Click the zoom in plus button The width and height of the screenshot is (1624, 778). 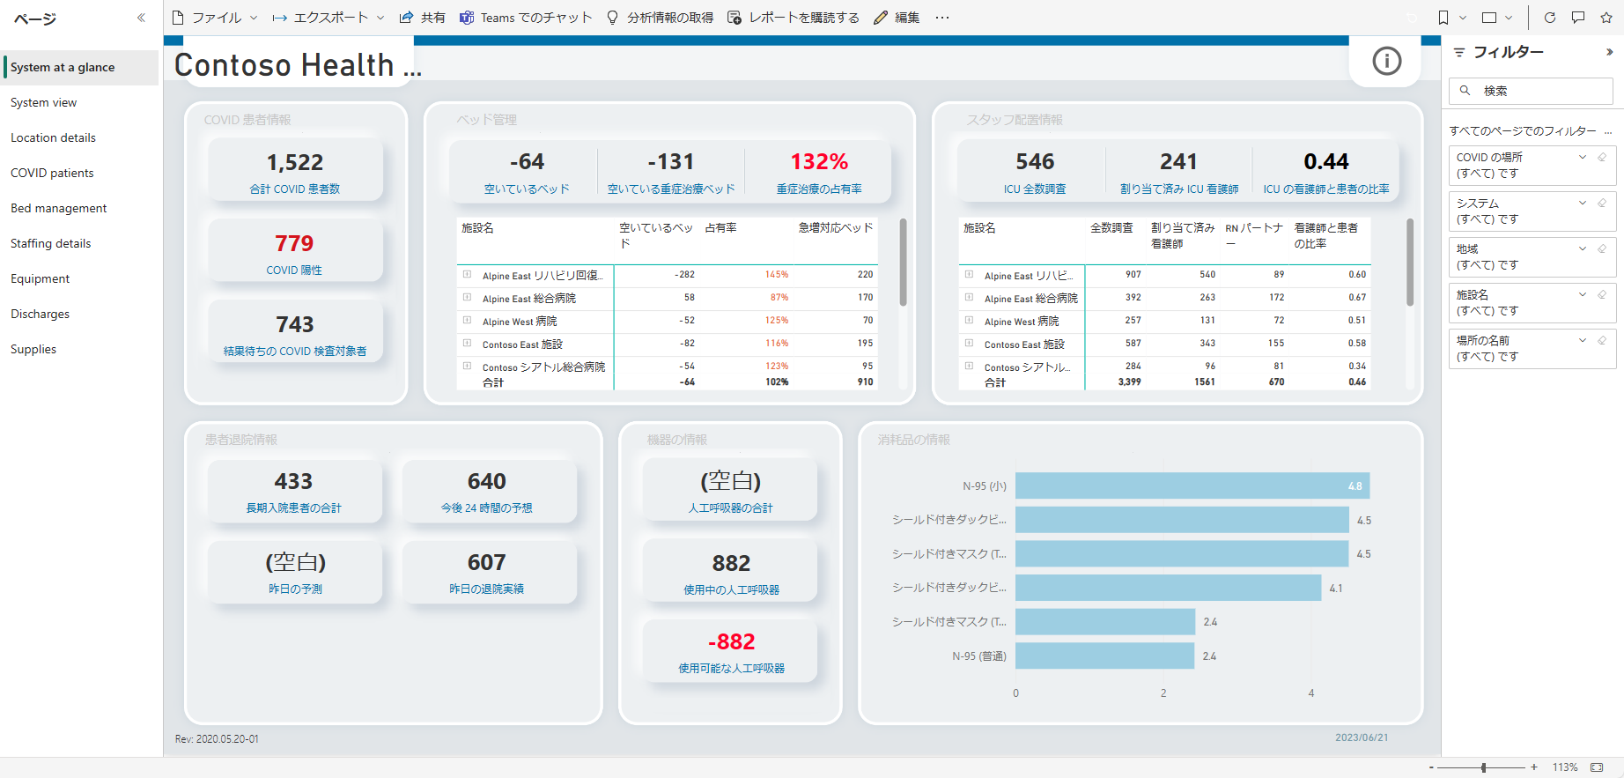click(1534, 767)
